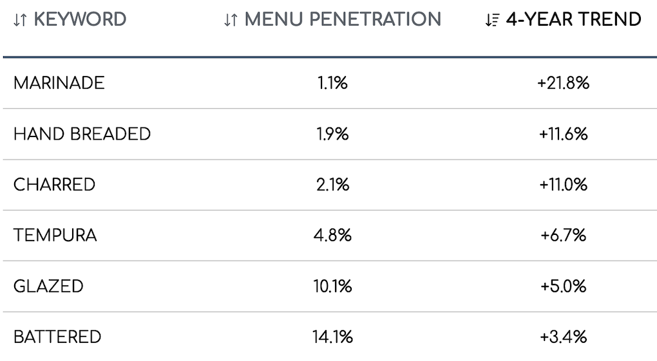Click the descending sort icon beside 4-YEAR TREND
Screen dimensions: 657x361
pyautogui.click(x=492, y=20)
